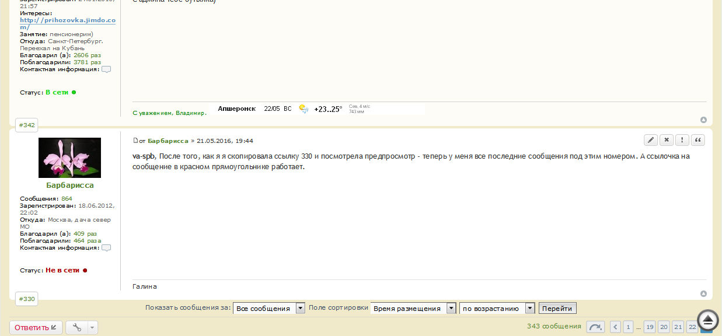722x336 pixels.
Task: Go to page 21 of the topic
Action: pos(678,327)
